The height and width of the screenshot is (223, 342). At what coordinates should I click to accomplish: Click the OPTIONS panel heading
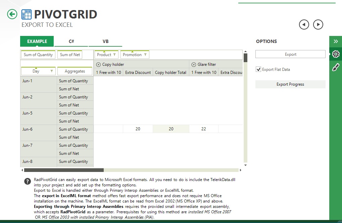pyautogui.click(x=266, y=41)
